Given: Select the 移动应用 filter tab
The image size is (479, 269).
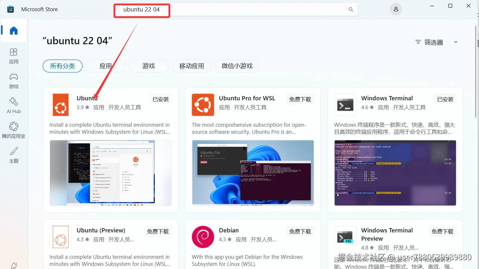Looking at the screenshot, I should click(192, 66).
